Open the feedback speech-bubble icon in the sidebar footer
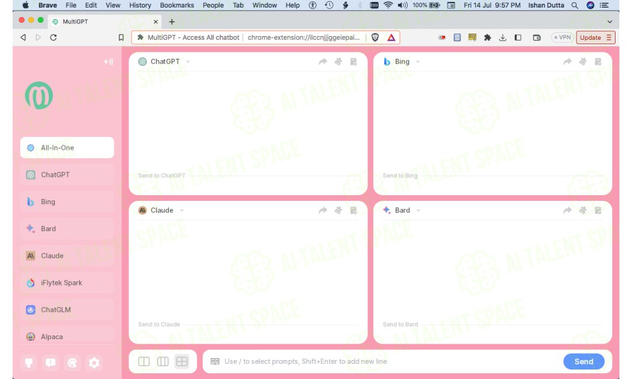 [51, 363]
